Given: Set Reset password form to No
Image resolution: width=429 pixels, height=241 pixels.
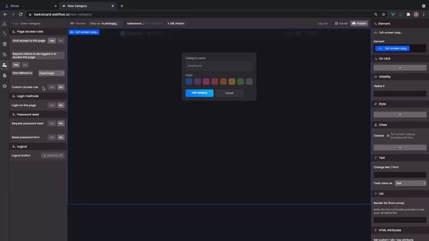Looking at the screenshot, I should point(61,137).
